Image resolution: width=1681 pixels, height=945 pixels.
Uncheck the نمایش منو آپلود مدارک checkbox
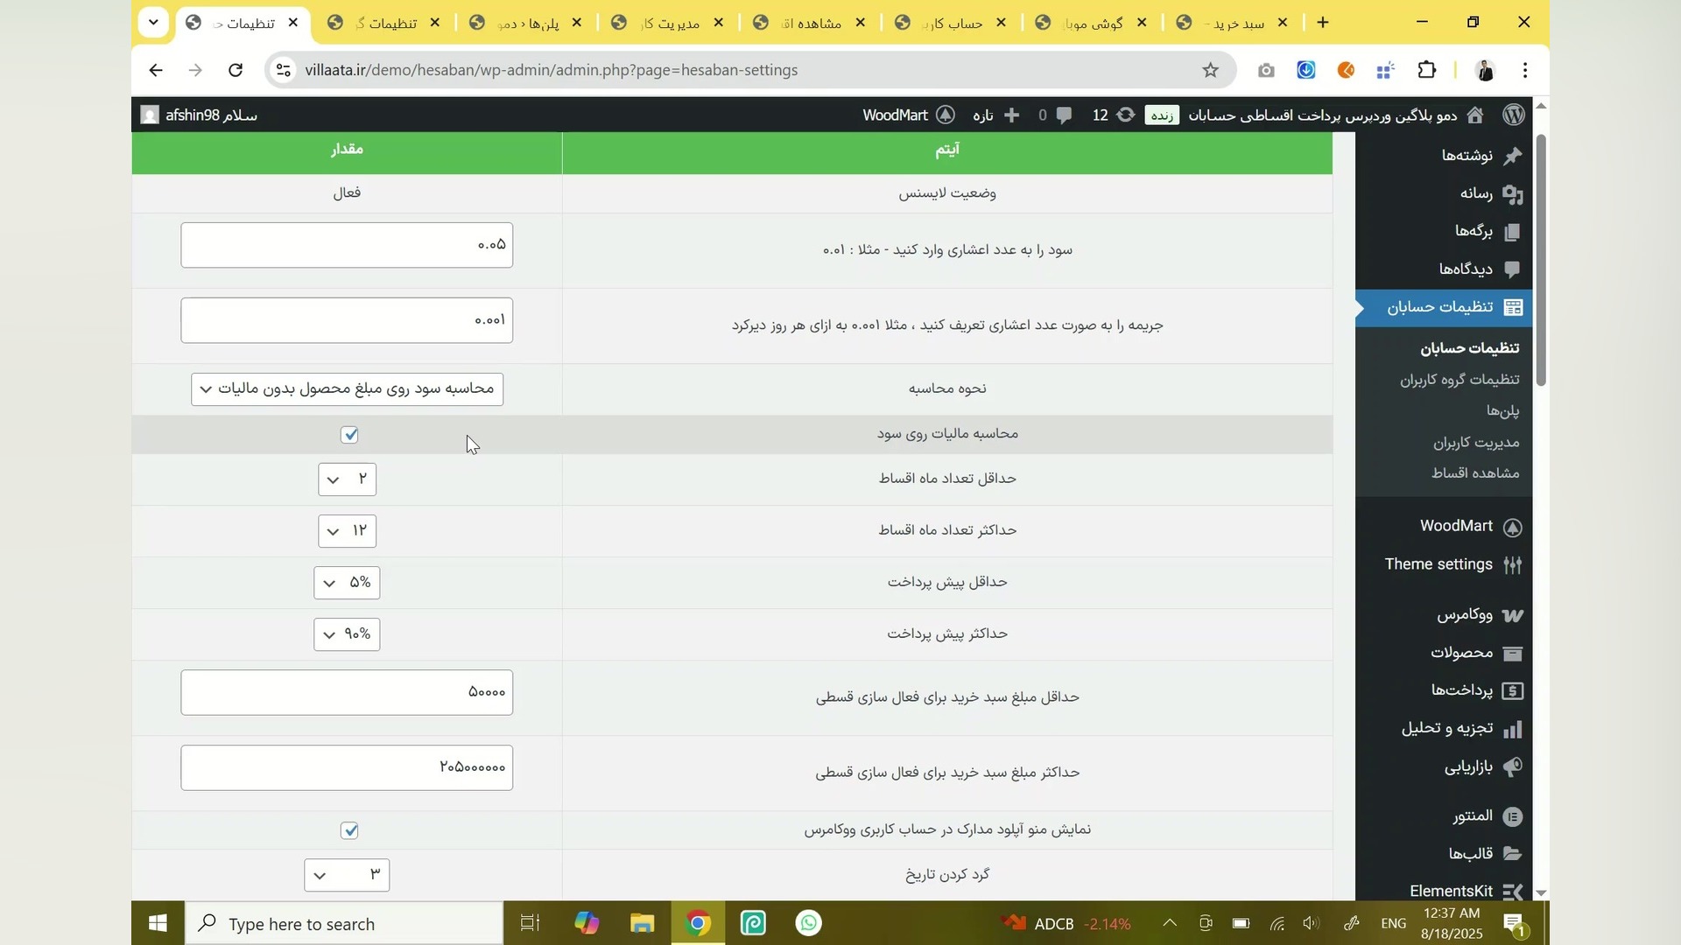coord(349,830)
